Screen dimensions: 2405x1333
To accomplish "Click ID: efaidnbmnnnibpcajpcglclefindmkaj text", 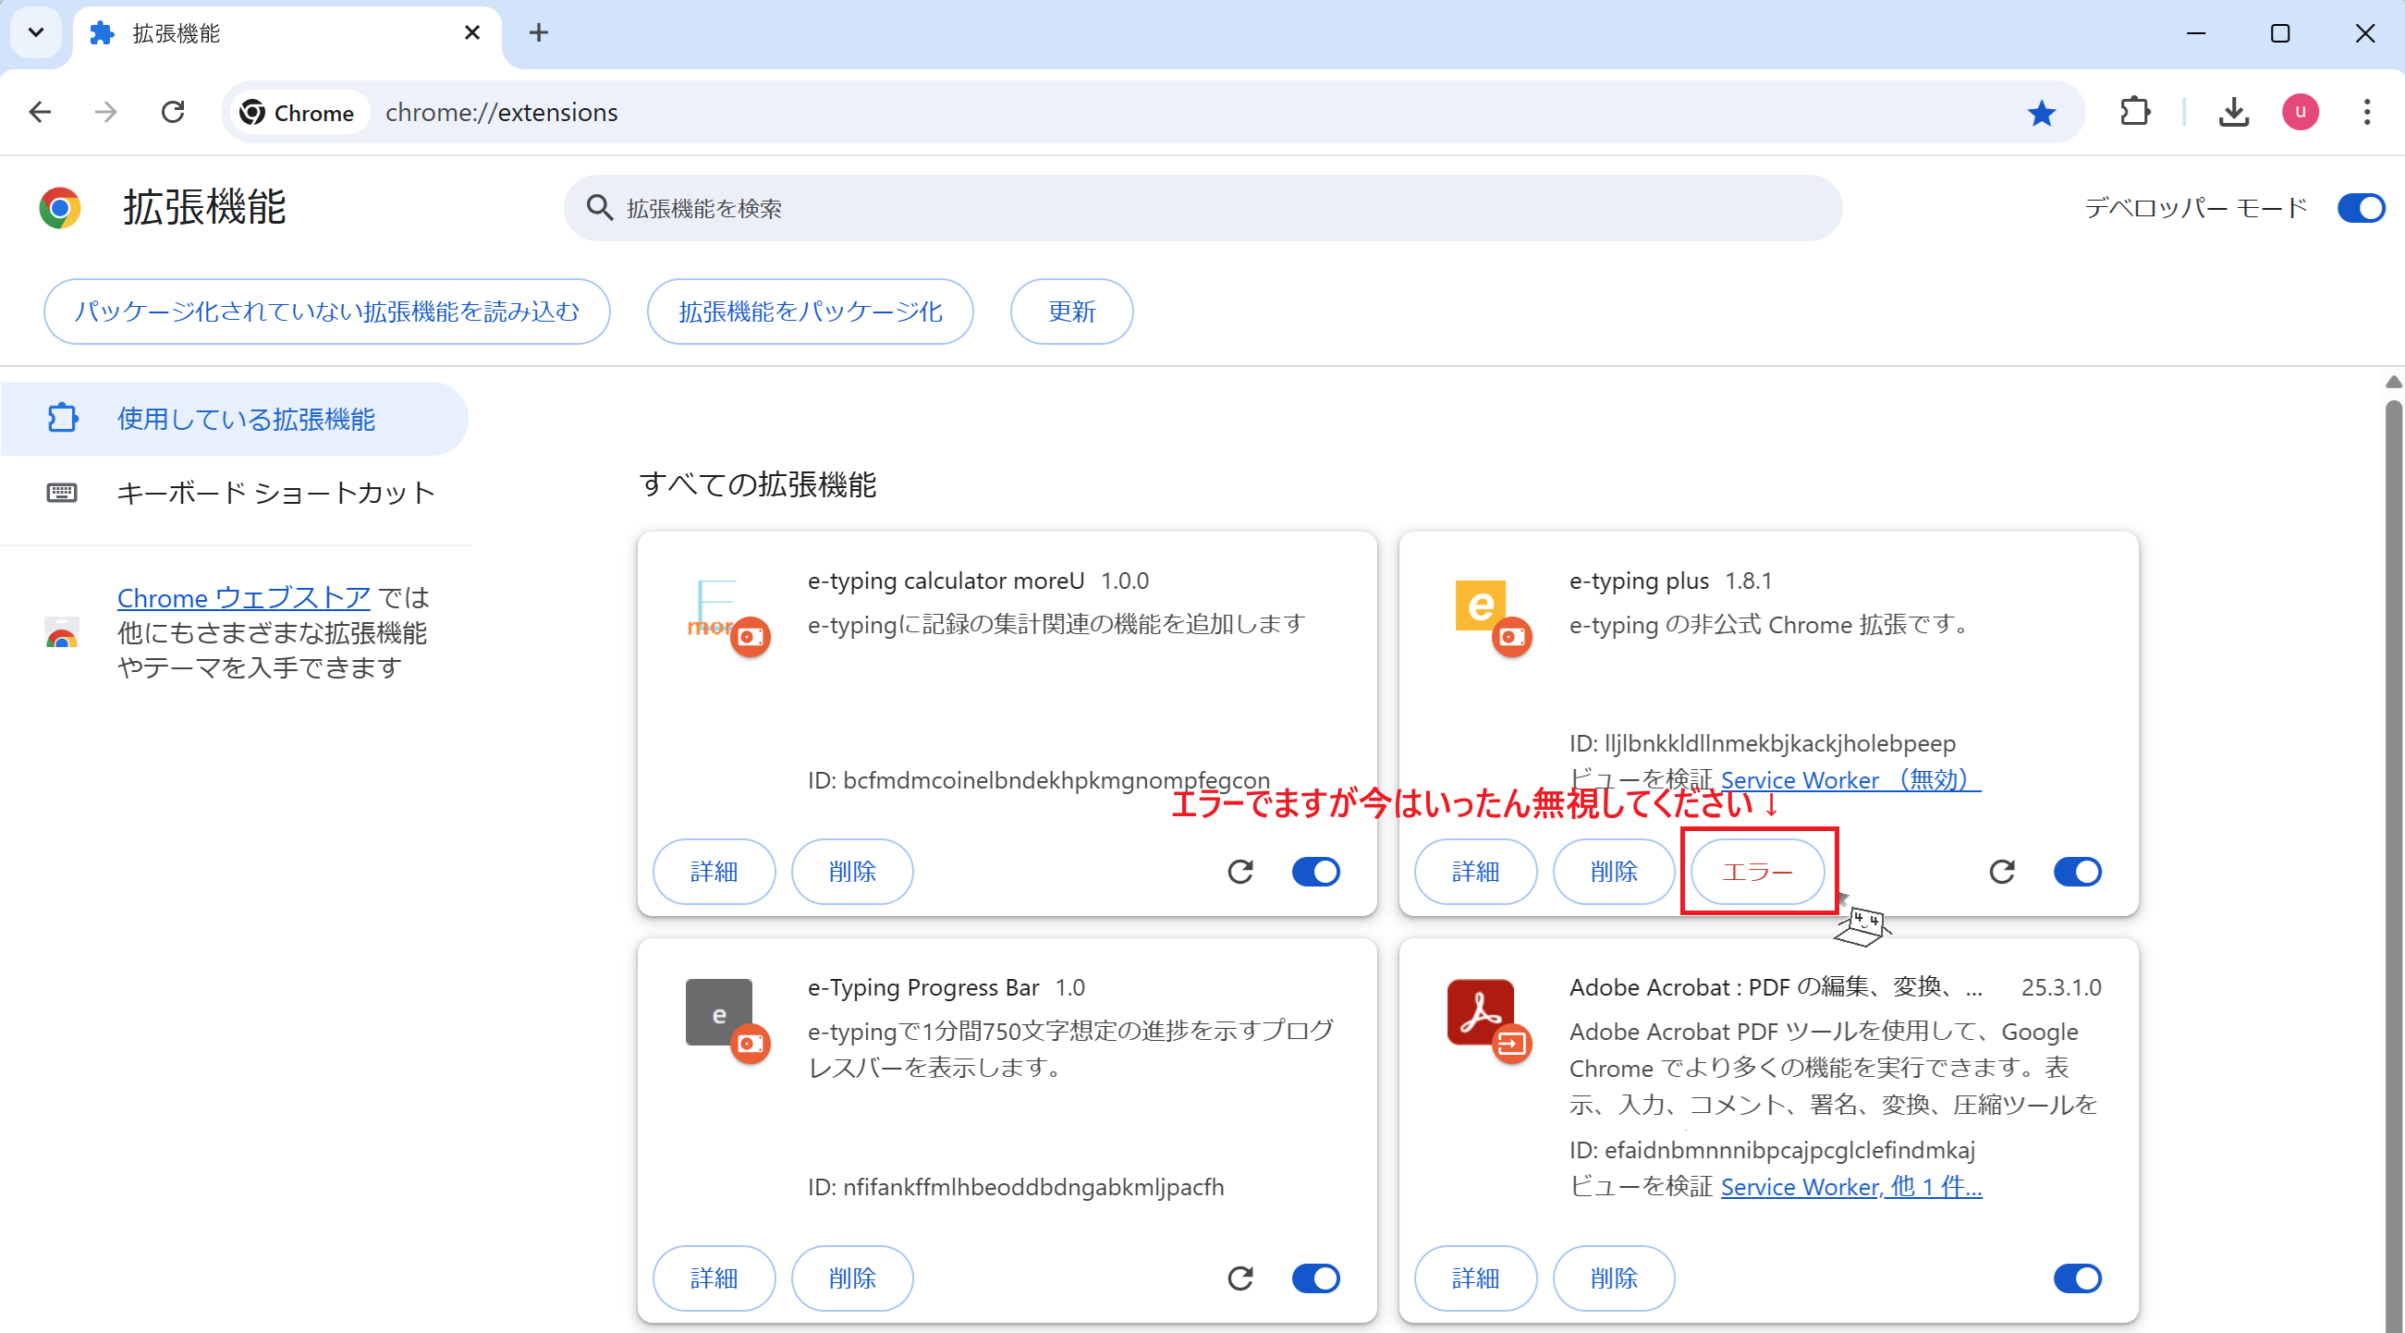I will click(x=1772, y=1150).
